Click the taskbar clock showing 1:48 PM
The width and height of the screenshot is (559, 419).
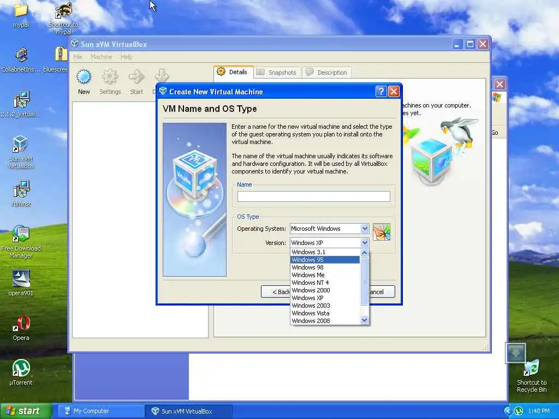coord(539,411)
